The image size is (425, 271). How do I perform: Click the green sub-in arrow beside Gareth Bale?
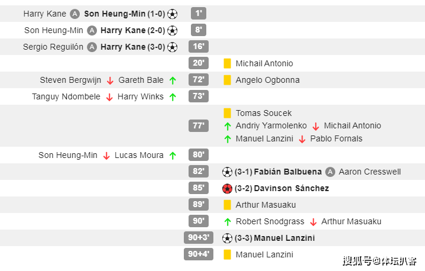(173, 80)
